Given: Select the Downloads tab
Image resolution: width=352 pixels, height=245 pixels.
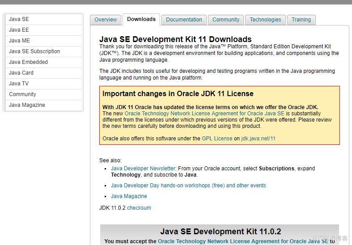Looking at the screenshot, I should pos(141,19).
